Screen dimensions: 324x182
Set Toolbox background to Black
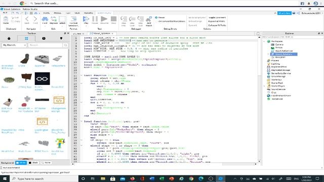(33, 163)
